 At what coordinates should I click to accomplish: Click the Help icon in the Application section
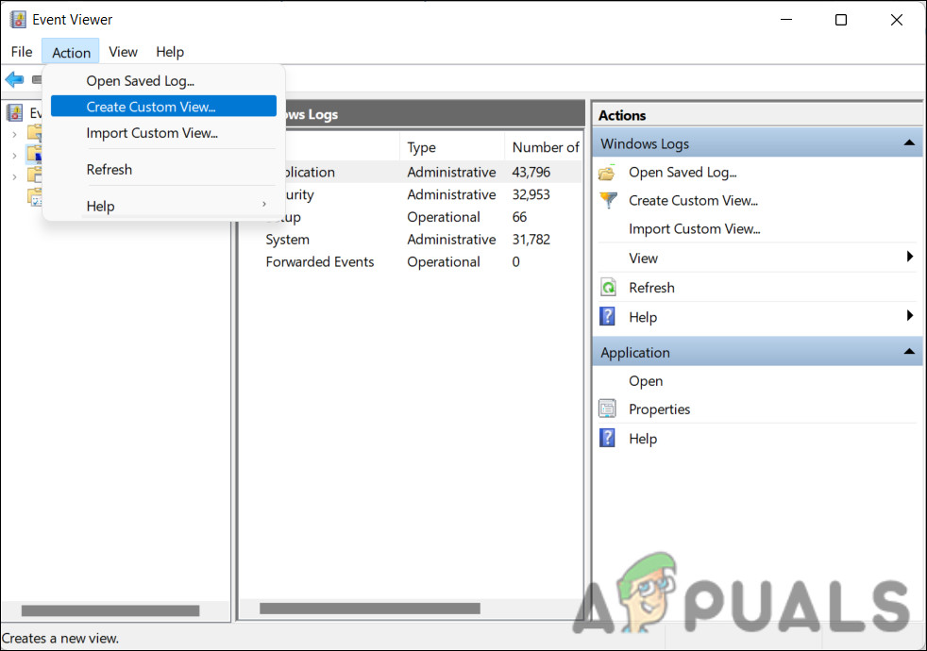click(608, 438)
